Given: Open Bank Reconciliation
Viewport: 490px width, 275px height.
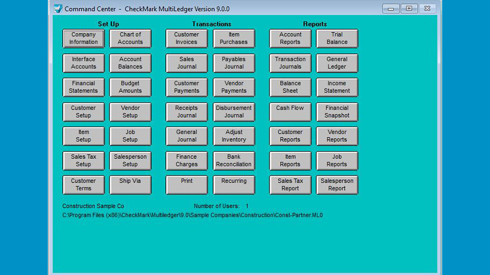Looking at the screenshot, I should coord(234,161).
